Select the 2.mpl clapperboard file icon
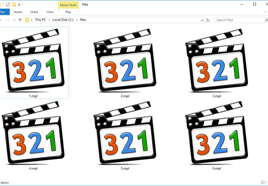Viewport: 268px width, 186px height. pyautogui.click(x=125, y=60)
